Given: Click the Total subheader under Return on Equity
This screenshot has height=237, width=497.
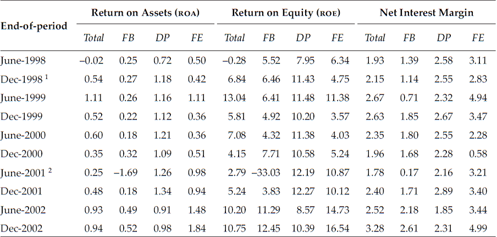Looking at the screenshot, I should coord(235,38).
